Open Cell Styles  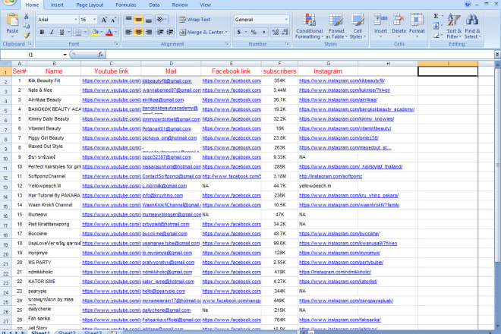pyautogui.click(x=358, y=27)
